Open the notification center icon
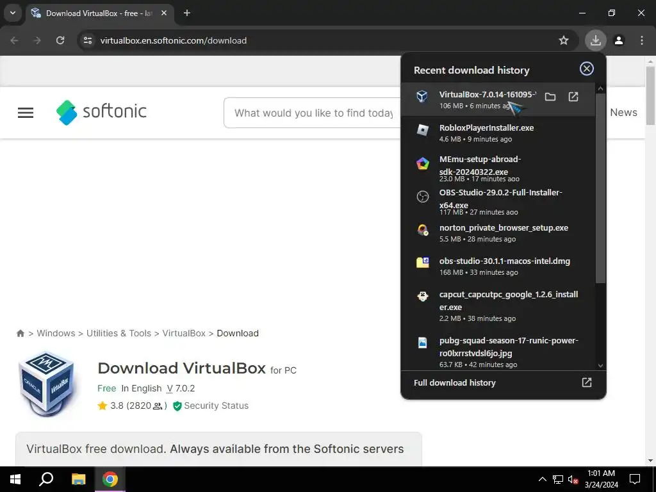 (x=635, y=479)
